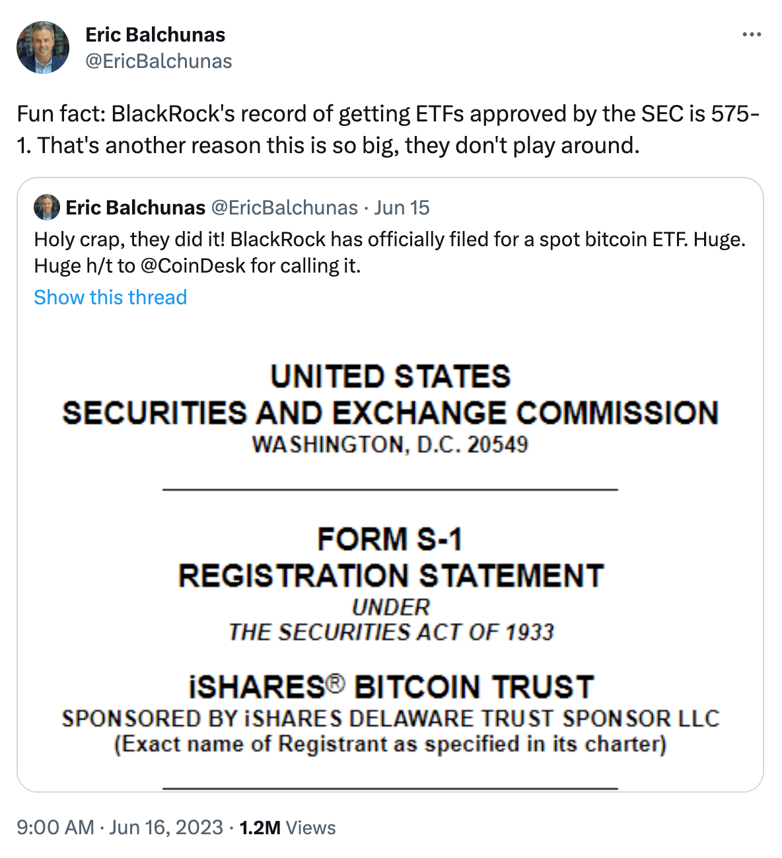Click the "FORM S-1" heading in the image
This screenshot has height=858, width=782.
tap(390, 539)
